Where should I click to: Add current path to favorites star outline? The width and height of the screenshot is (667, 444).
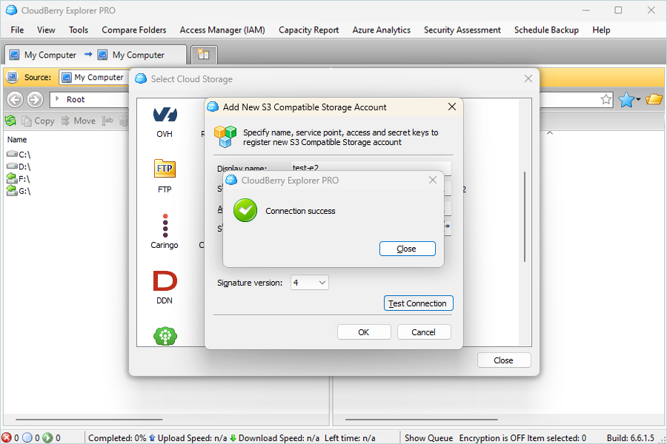pyautogui.click(x=606, y=100)
